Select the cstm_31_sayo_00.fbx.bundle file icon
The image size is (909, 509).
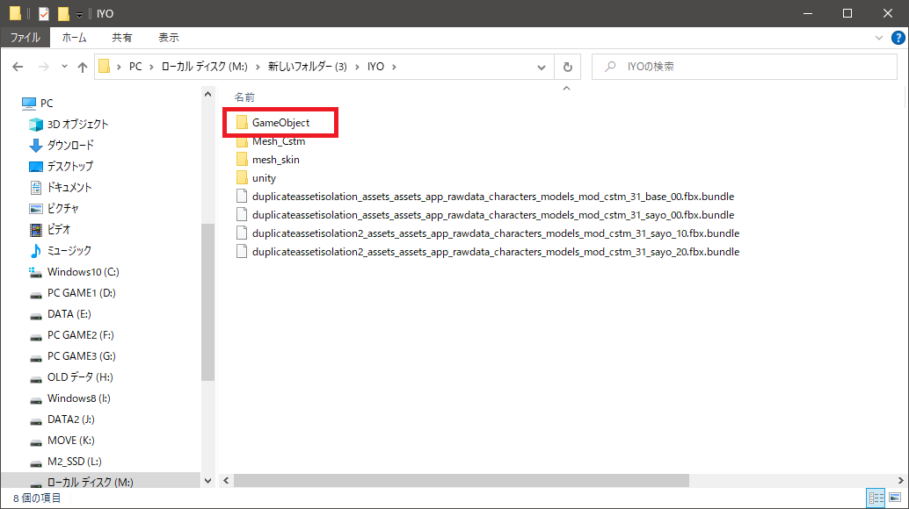coord(242,215)
